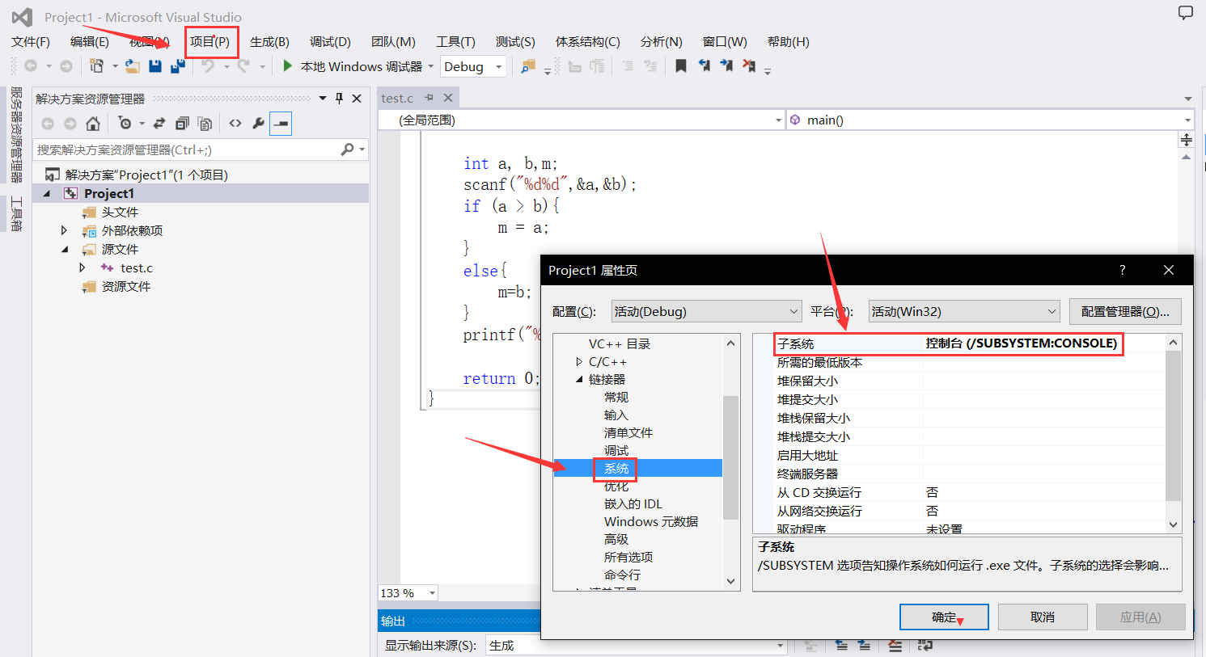Viewport: 1206px width, 657px height.
Task: Open the 配置 活动(Debug) dropdown
Action: click(x=706, y=311)
